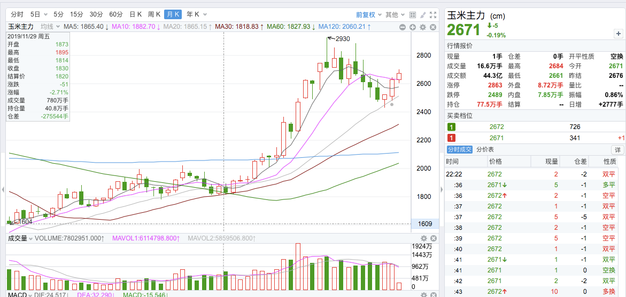
Task: Click the 现量 column header
Action: click(x=552, y=162)
